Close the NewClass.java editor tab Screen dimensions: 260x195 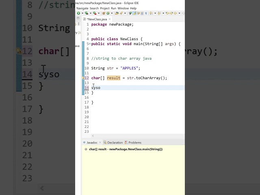point(110,19)
